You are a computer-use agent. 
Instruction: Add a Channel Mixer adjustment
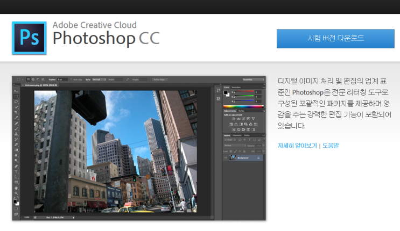click(x=250, y=124)
